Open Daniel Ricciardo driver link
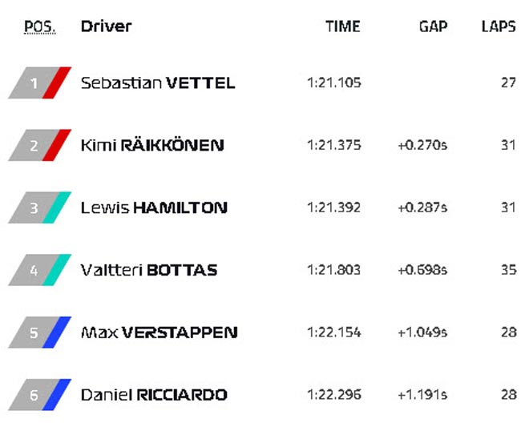Image resolution: width=529 pixels, height=439 pixels. 154,395
